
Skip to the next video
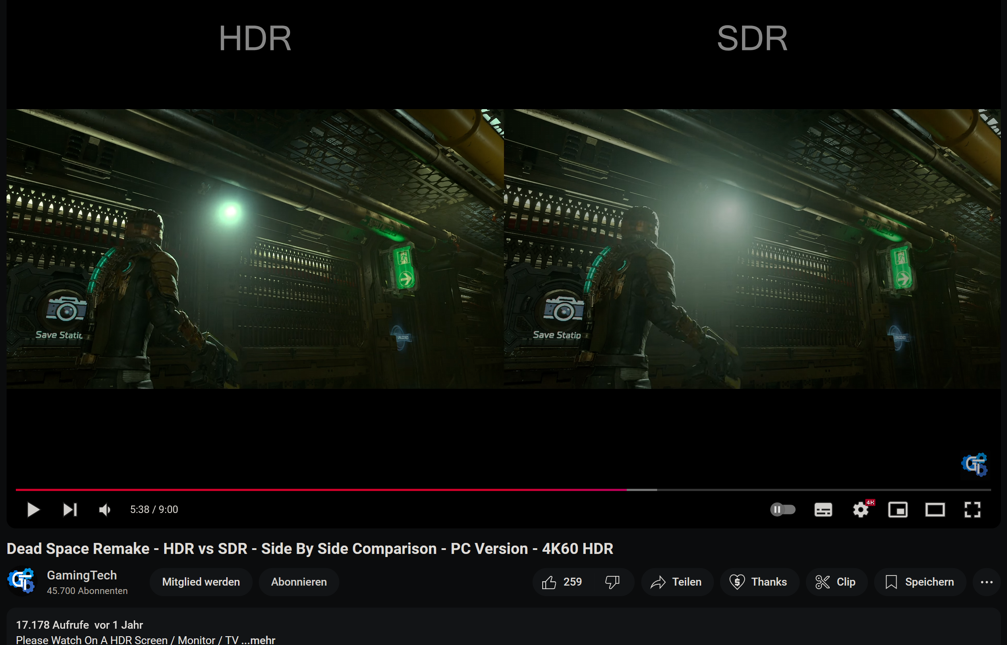tap(70, 509)
